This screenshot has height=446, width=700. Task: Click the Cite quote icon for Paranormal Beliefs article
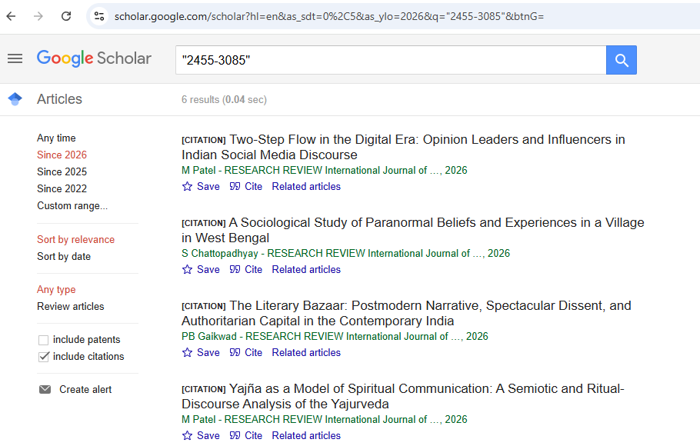[x=235, y=270]
